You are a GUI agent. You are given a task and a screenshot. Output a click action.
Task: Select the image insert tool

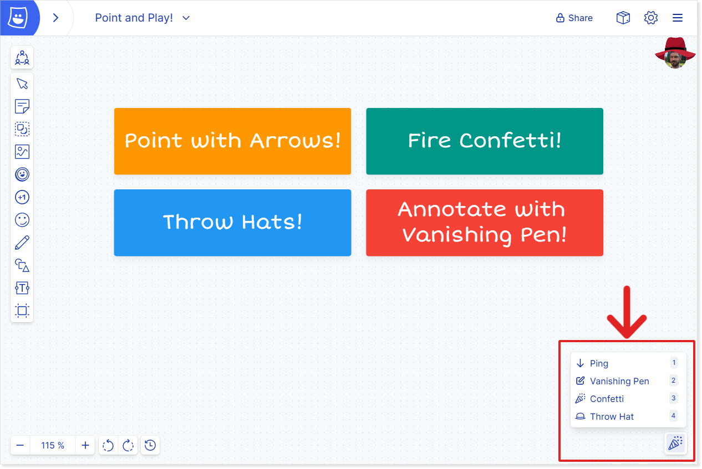point(22,152)
